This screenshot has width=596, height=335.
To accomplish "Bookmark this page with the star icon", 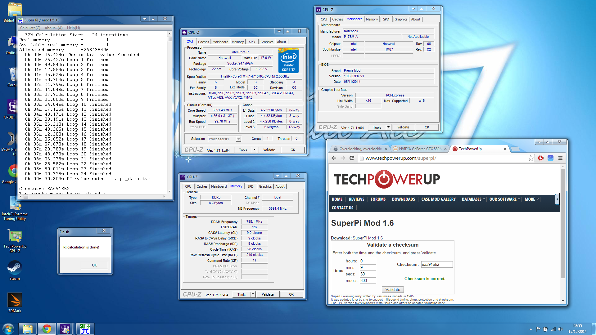I will (531, 158).
